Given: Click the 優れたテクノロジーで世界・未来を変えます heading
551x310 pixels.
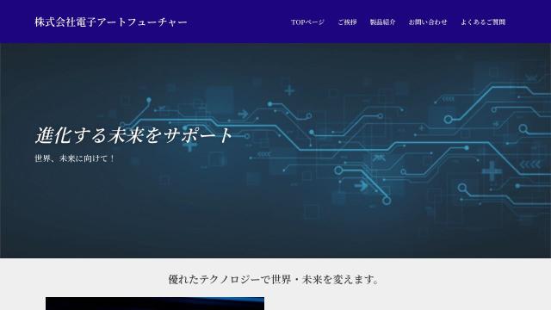Looking at the screenshot, I should coord(274,280).
